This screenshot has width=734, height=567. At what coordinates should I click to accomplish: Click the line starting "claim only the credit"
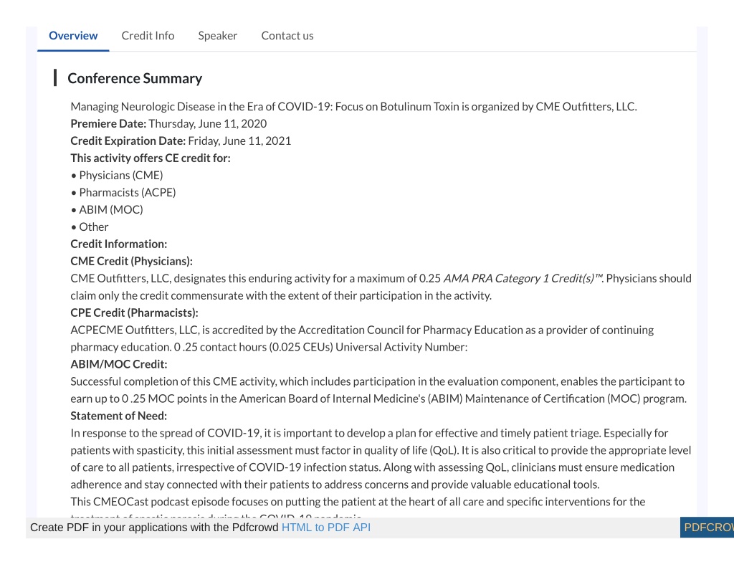click(x=281, y=296)
